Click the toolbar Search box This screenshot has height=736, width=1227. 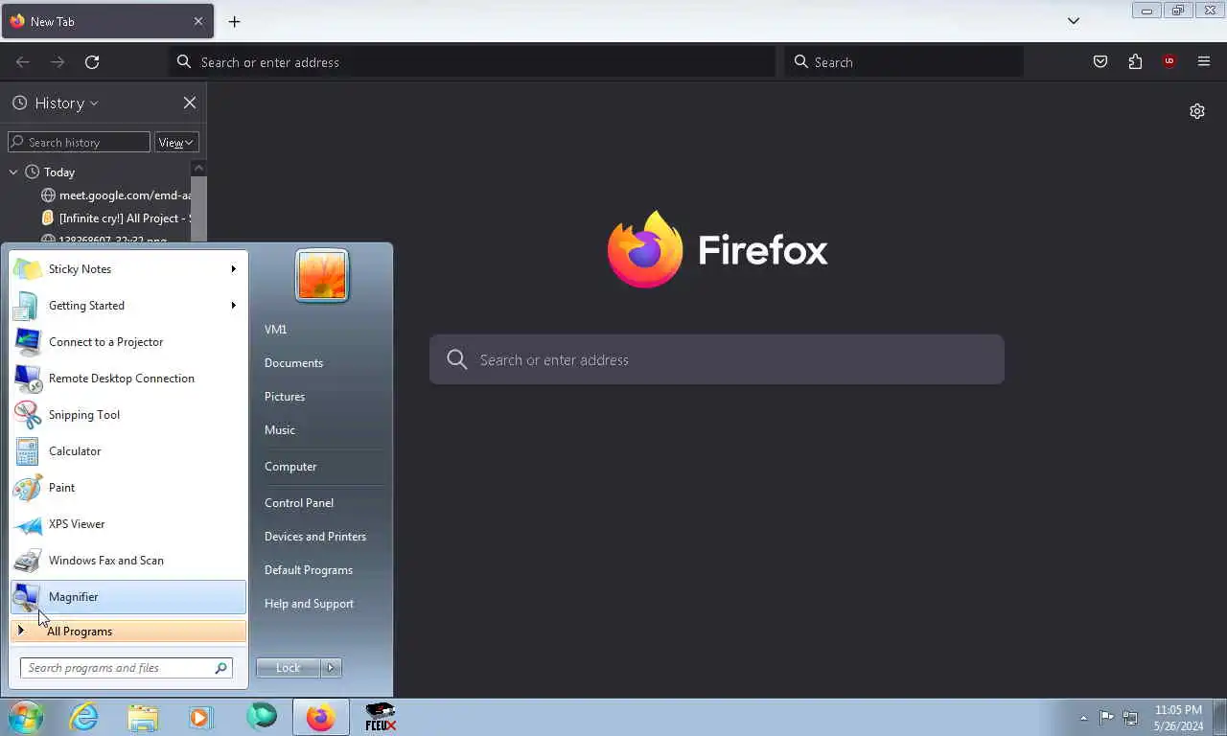(x=904, y=62)
